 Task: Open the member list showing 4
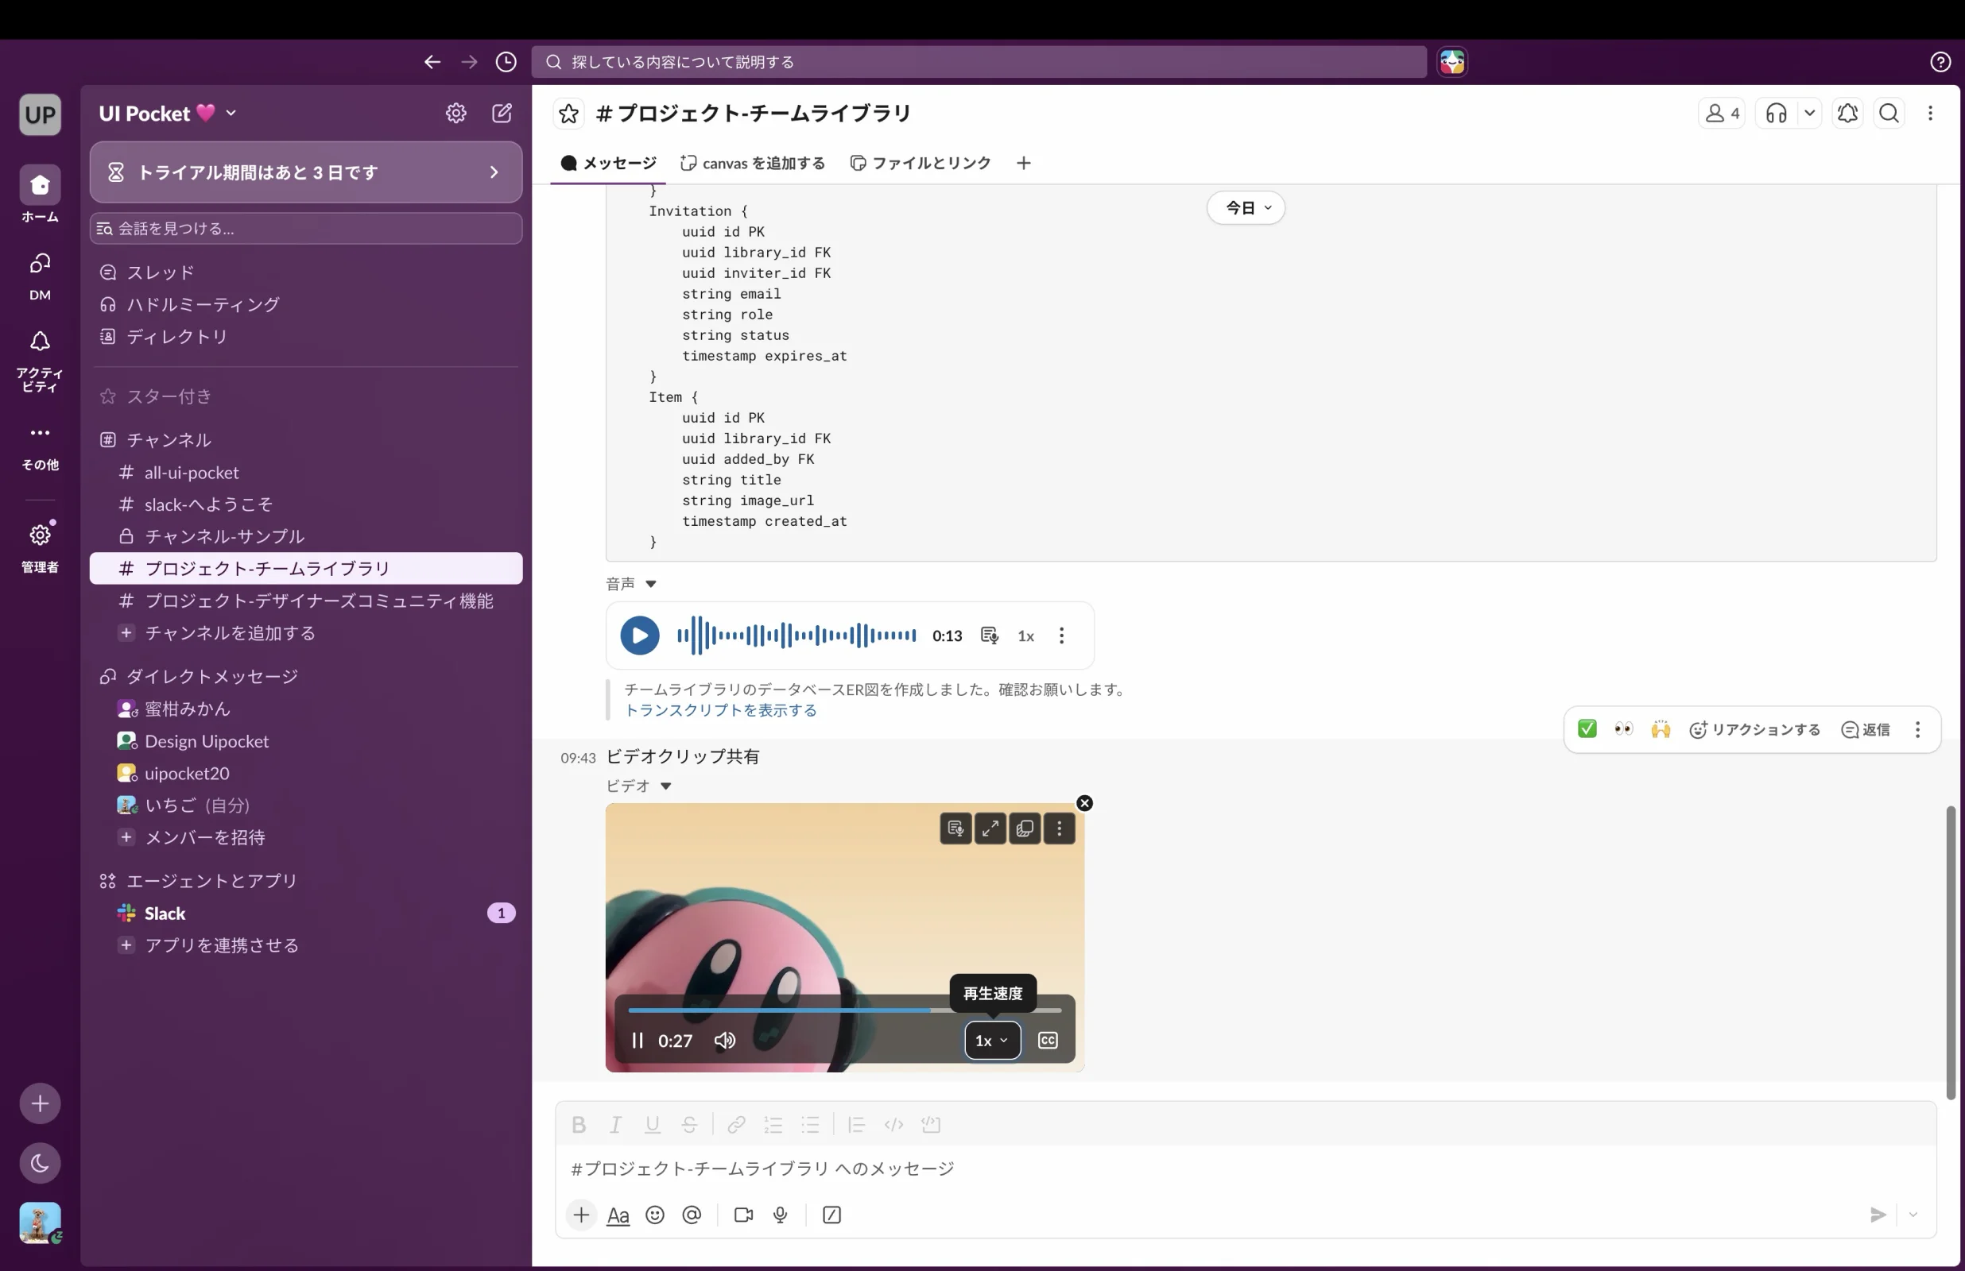1722,113
